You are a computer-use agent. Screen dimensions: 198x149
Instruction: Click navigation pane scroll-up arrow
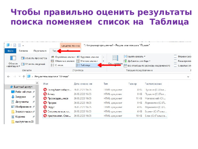pos(37,83)
